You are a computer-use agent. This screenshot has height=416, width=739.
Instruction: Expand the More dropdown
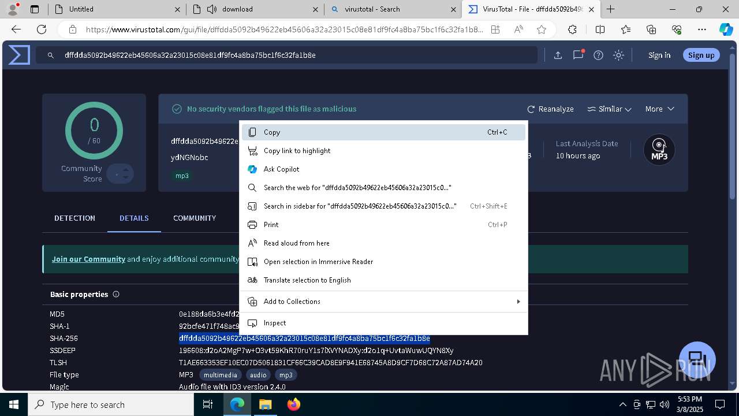click(659, 109)
